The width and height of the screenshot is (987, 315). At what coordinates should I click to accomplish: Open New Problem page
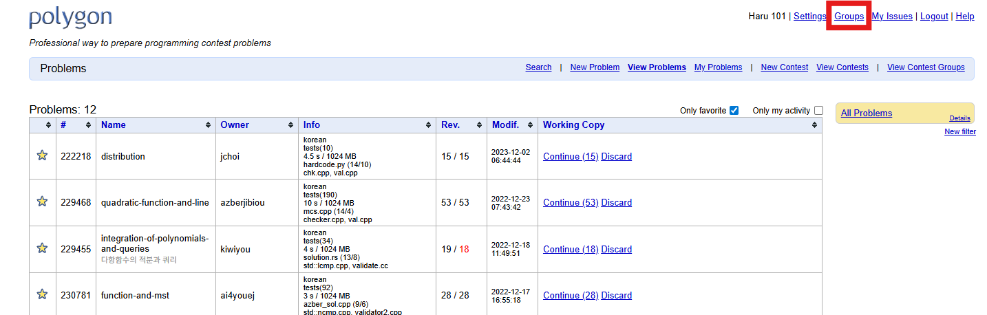(595, 67)
